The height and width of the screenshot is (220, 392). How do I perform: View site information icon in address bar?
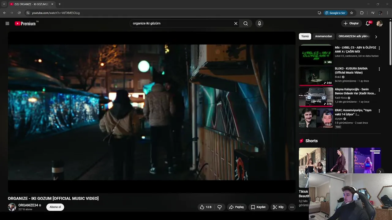(28, 13)
